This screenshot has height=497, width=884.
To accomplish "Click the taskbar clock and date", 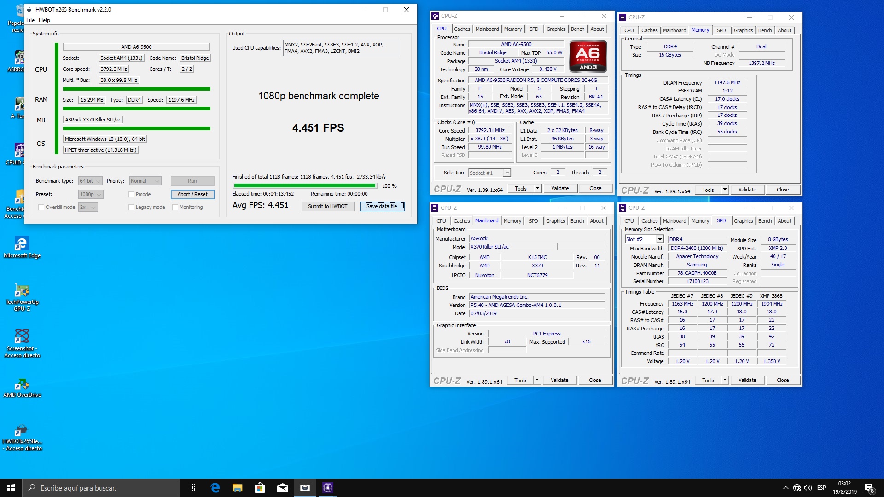I will click(844, 488).
